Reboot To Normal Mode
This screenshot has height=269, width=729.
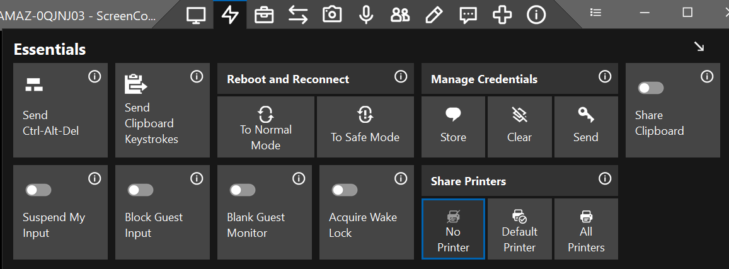pyautogui.click(x=265, y=127)
